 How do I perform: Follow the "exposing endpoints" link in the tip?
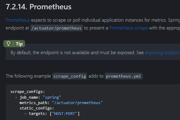tap(162, 53)
